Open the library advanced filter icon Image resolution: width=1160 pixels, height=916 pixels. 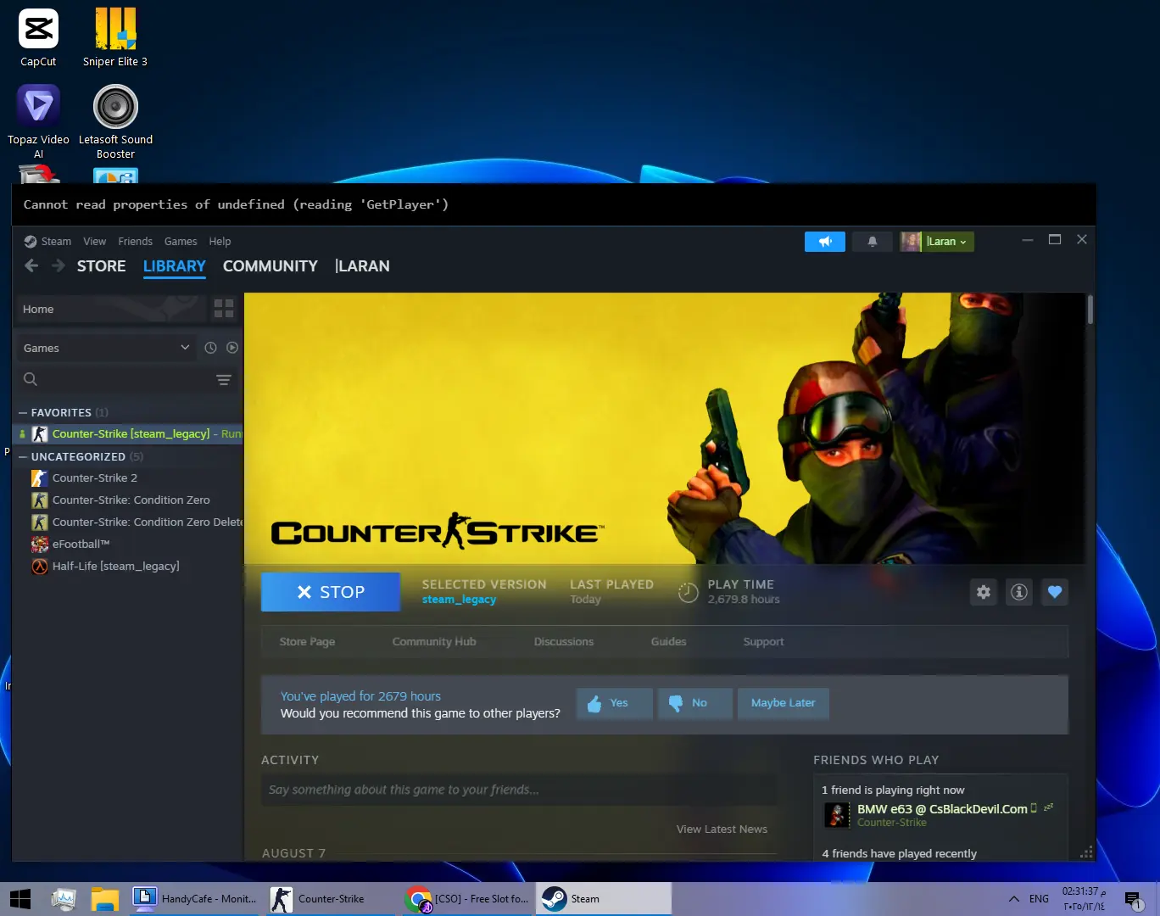click(224, 379)
